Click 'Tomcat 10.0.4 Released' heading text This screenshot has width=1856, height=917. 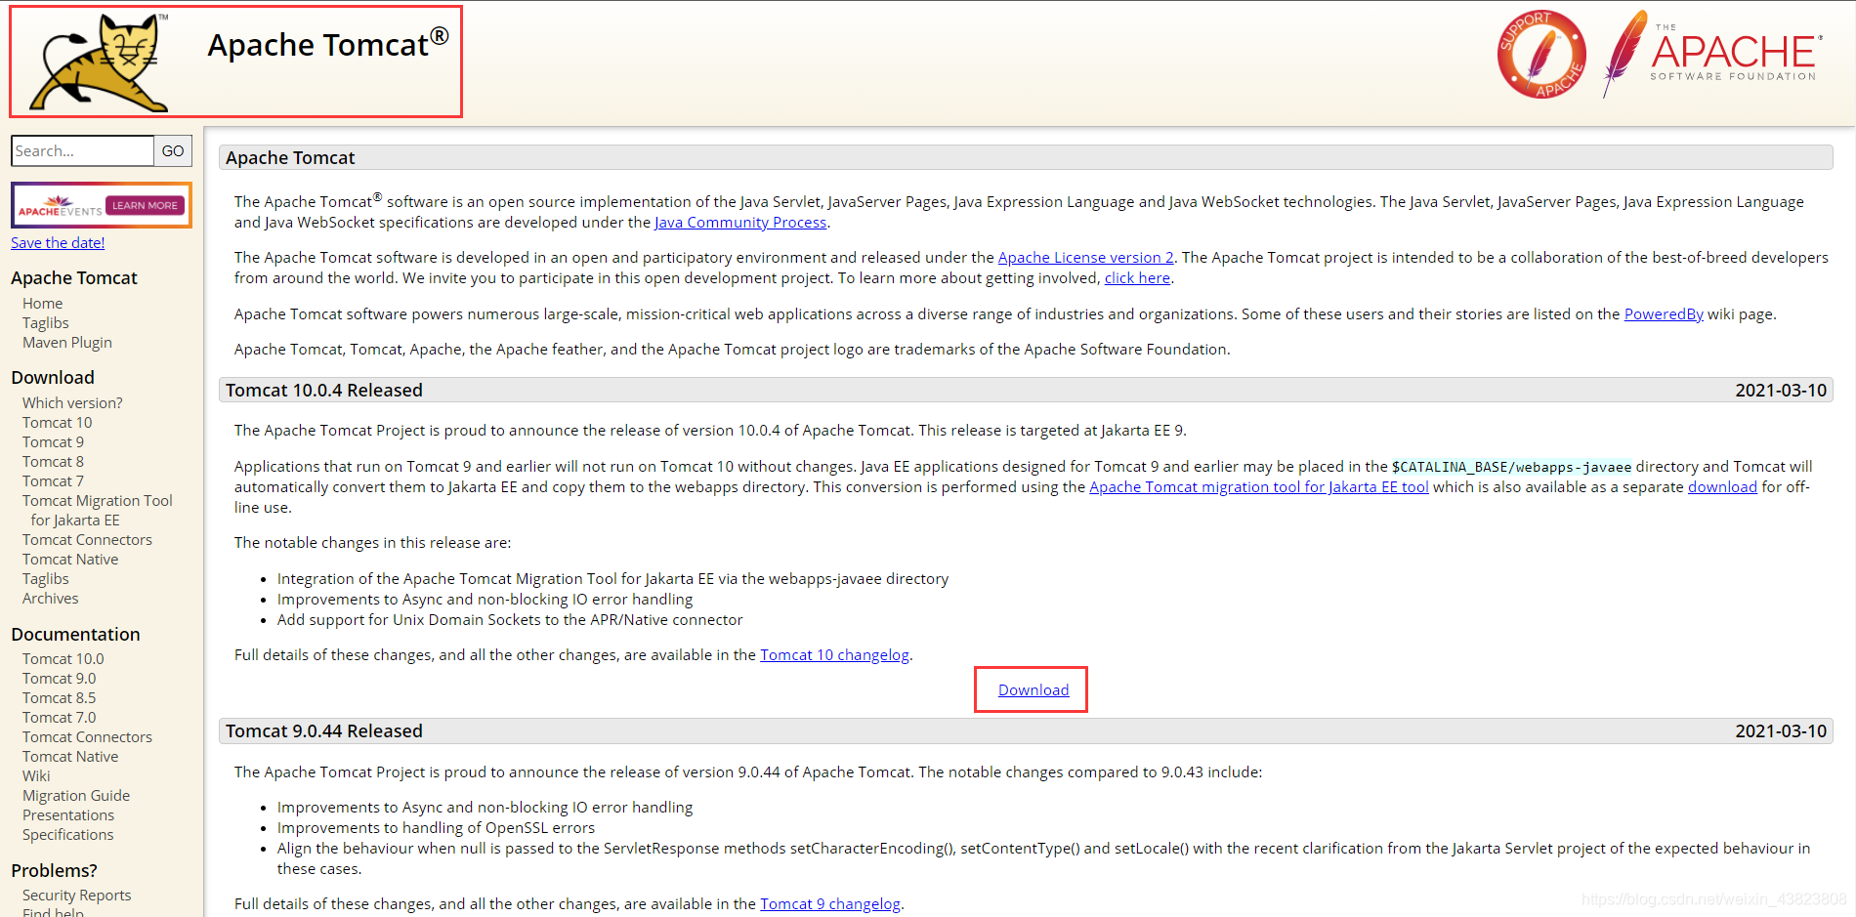tap(324, 391)
